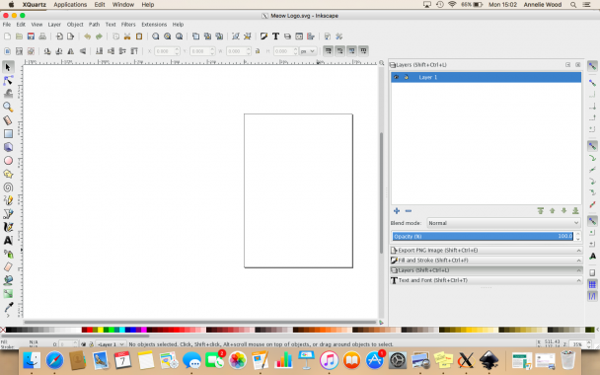
Task: Toggle the first stroke scaling affect button
Action: point(328,50)
